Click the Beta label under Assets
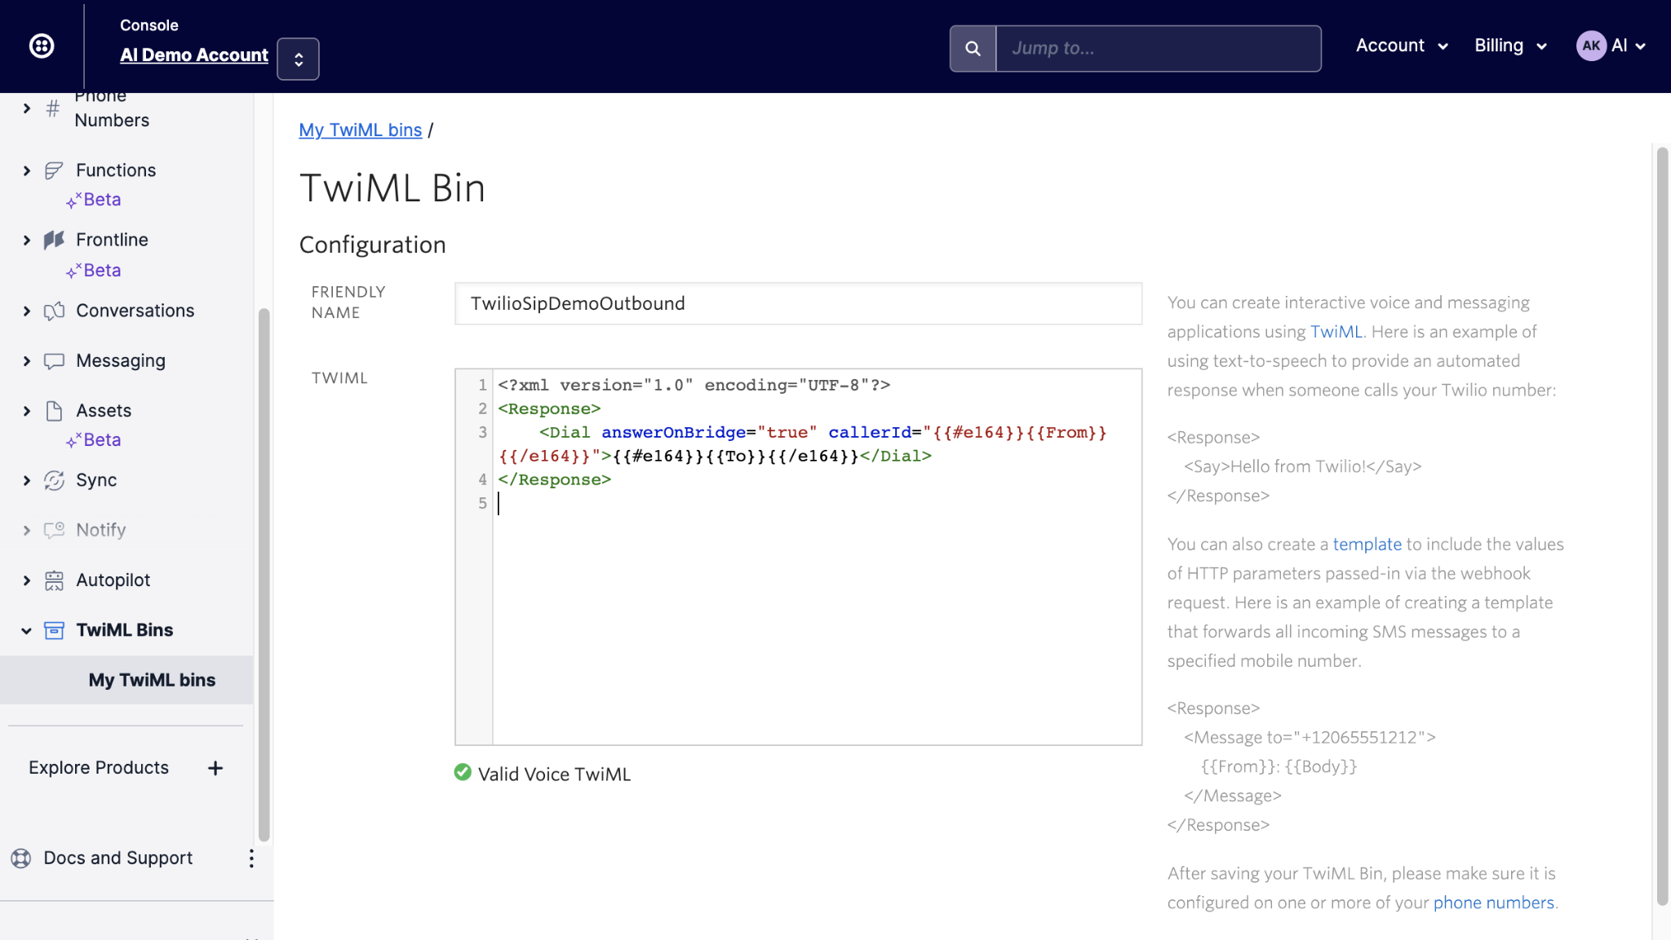This screenshot has height=940, width=1671. tap(102, 440)
